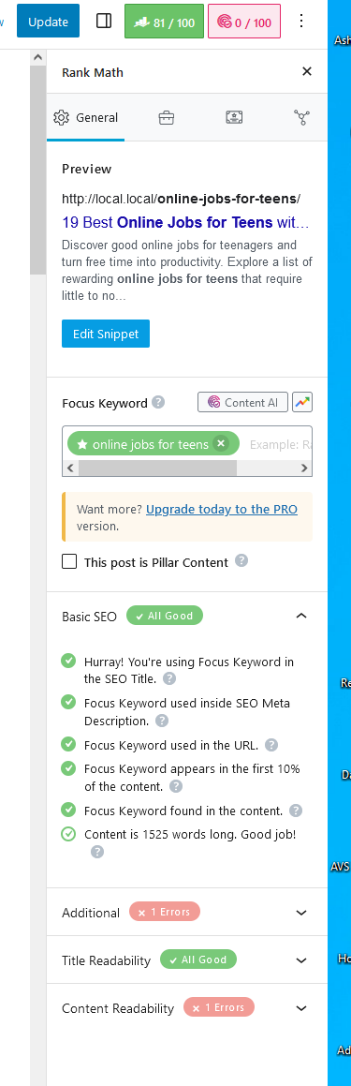The height and width of the screenshot is (1086, 351).
Task: Open the Social tab network icon
Action: pyautogui.click(x=301, y=118)
